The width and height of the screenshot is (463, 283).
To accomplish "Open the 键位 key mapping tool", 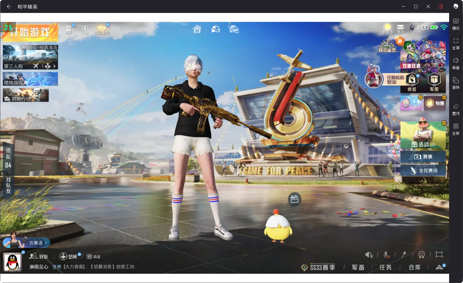I will click(456, 24).
